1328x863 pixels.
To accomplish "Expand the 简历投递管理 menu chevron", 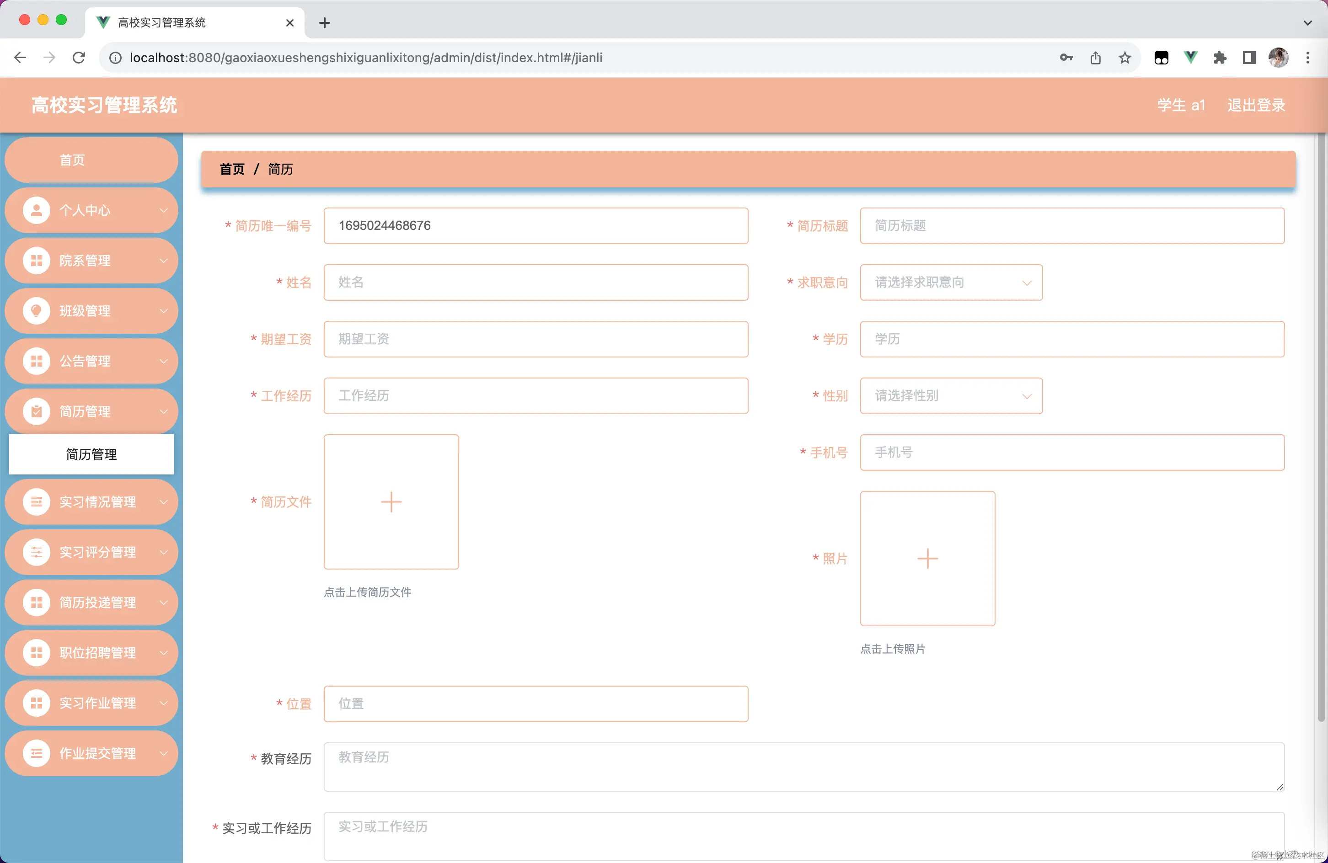I will [x=164, y=602].
